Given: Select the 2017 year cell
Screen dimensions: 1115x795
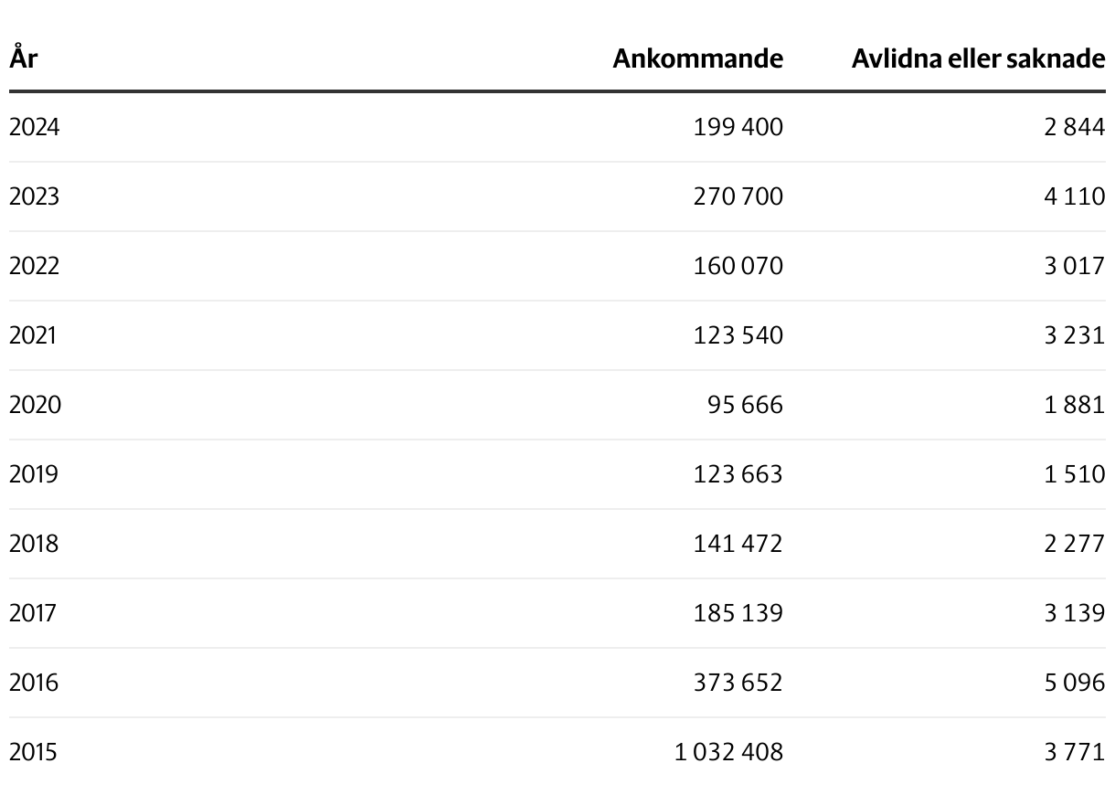Looking at the screenshot, I should (32, 613).
